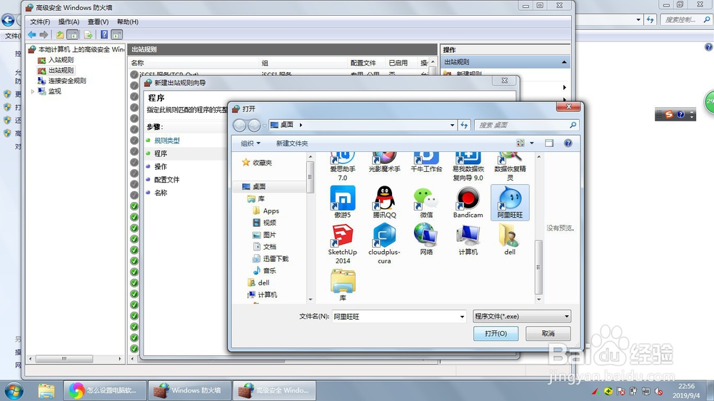The height and width of the screenshot is (401, 714).
Task: Select 图片 in the navigation pane
Action: (270, 235)
